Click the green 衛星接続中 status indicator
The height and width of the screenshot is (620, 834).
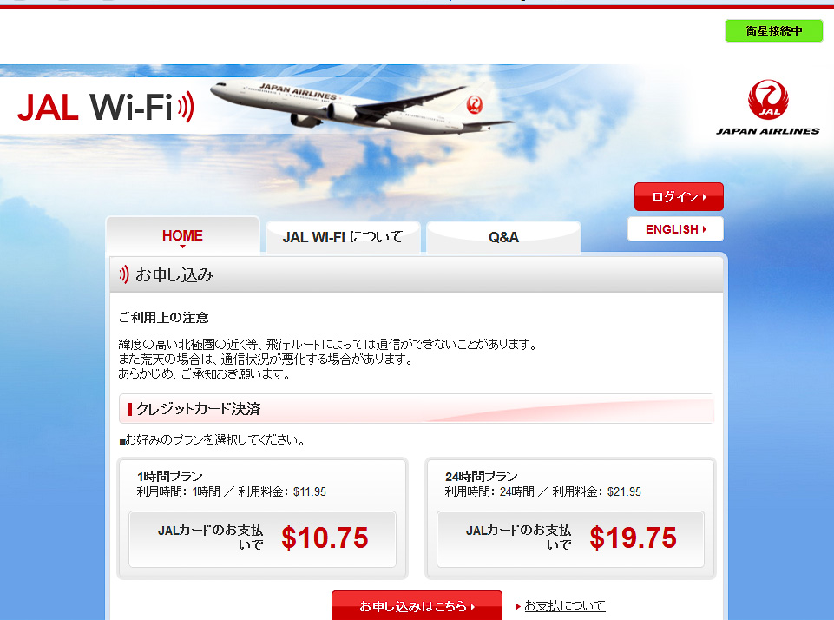tap(774, 31)
